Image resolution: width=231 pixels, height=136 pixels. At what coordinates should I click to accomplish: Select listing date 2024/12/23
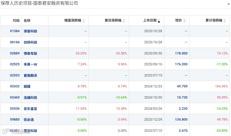coord(153,86)
